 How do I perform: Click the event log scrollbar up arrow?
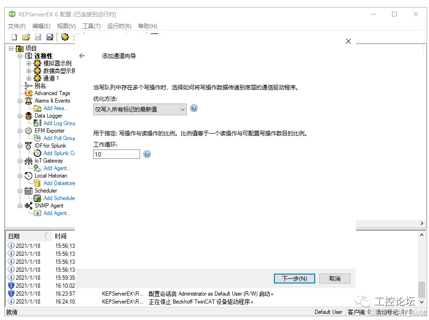(422, 235)
